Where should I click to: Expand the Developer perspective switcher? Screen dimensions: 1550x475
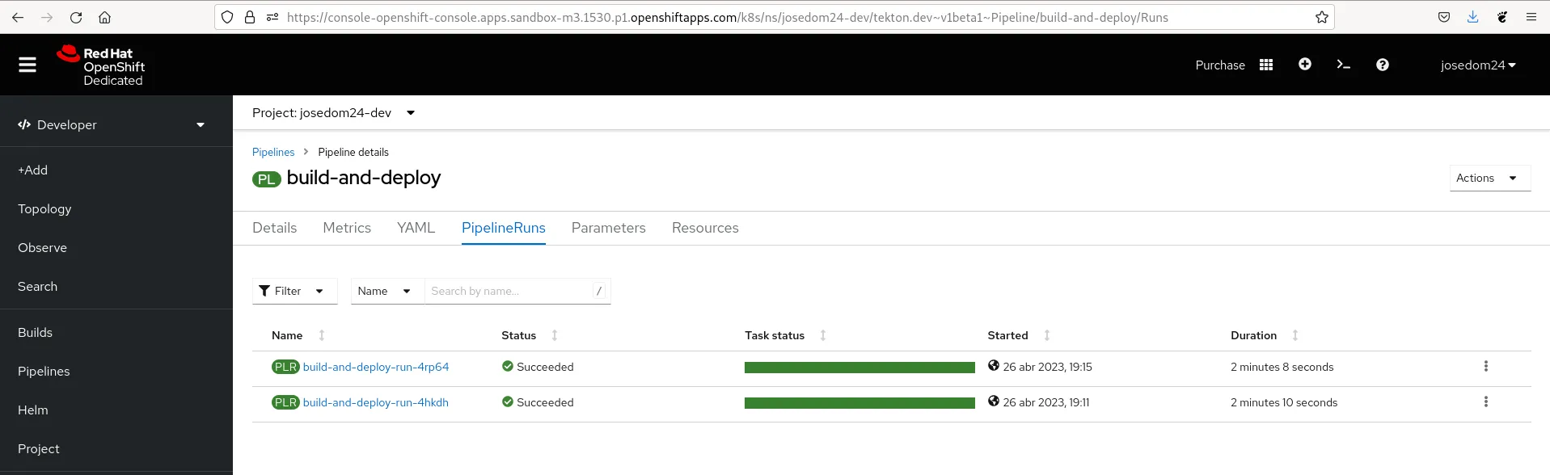(x=112, y=124)
